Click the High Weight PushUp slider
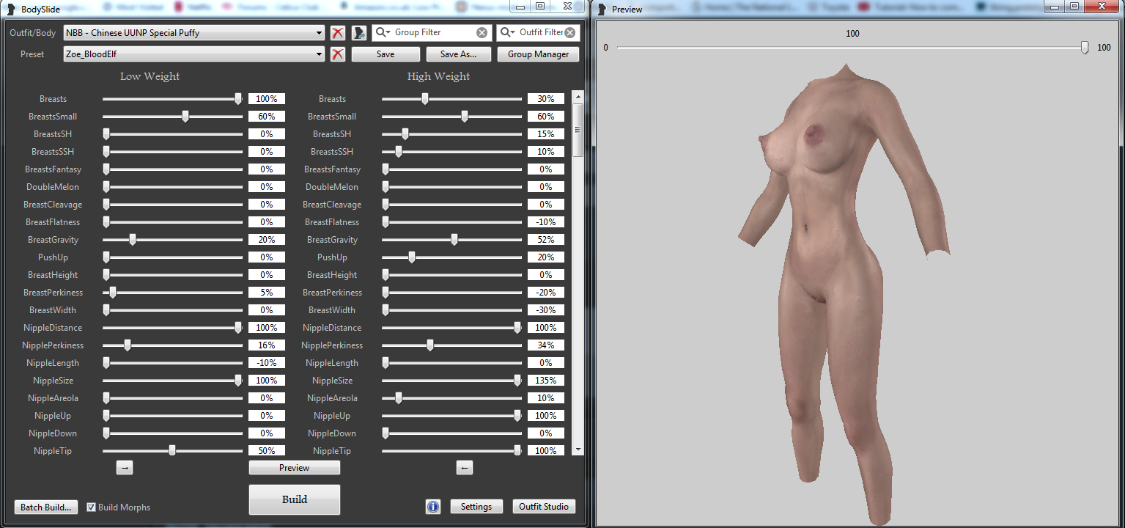The width and height of the screenshot is (1125, 528). [451, 257]
